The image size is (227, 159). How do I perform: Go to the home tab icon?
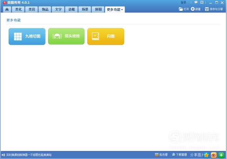[7, 9]
